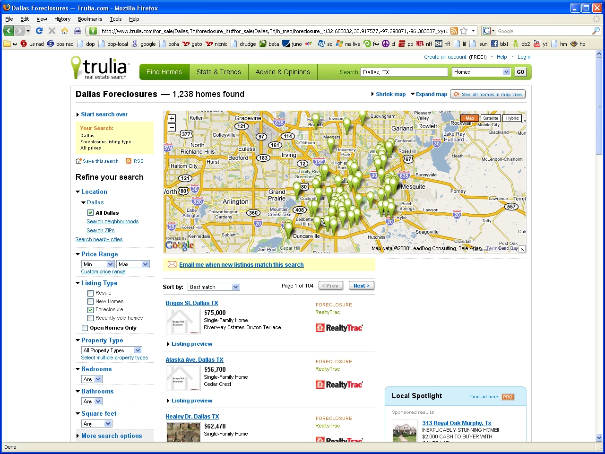Open the Bathrooms Any dropdown
Image resolution: width=605 pixels, height=454 pixels.
point(92,402)
